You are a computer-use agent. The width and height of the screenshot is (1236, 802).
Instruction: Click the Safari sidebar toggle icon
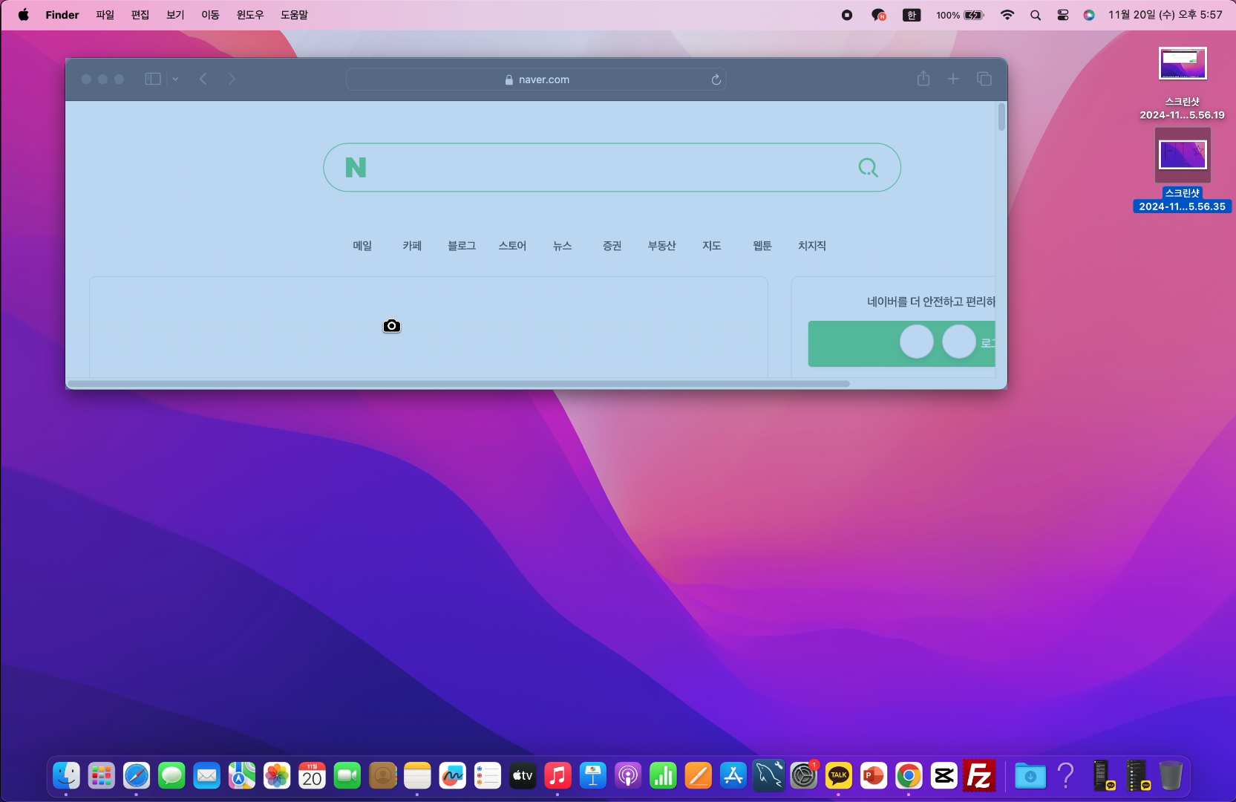tap(153, 79)
